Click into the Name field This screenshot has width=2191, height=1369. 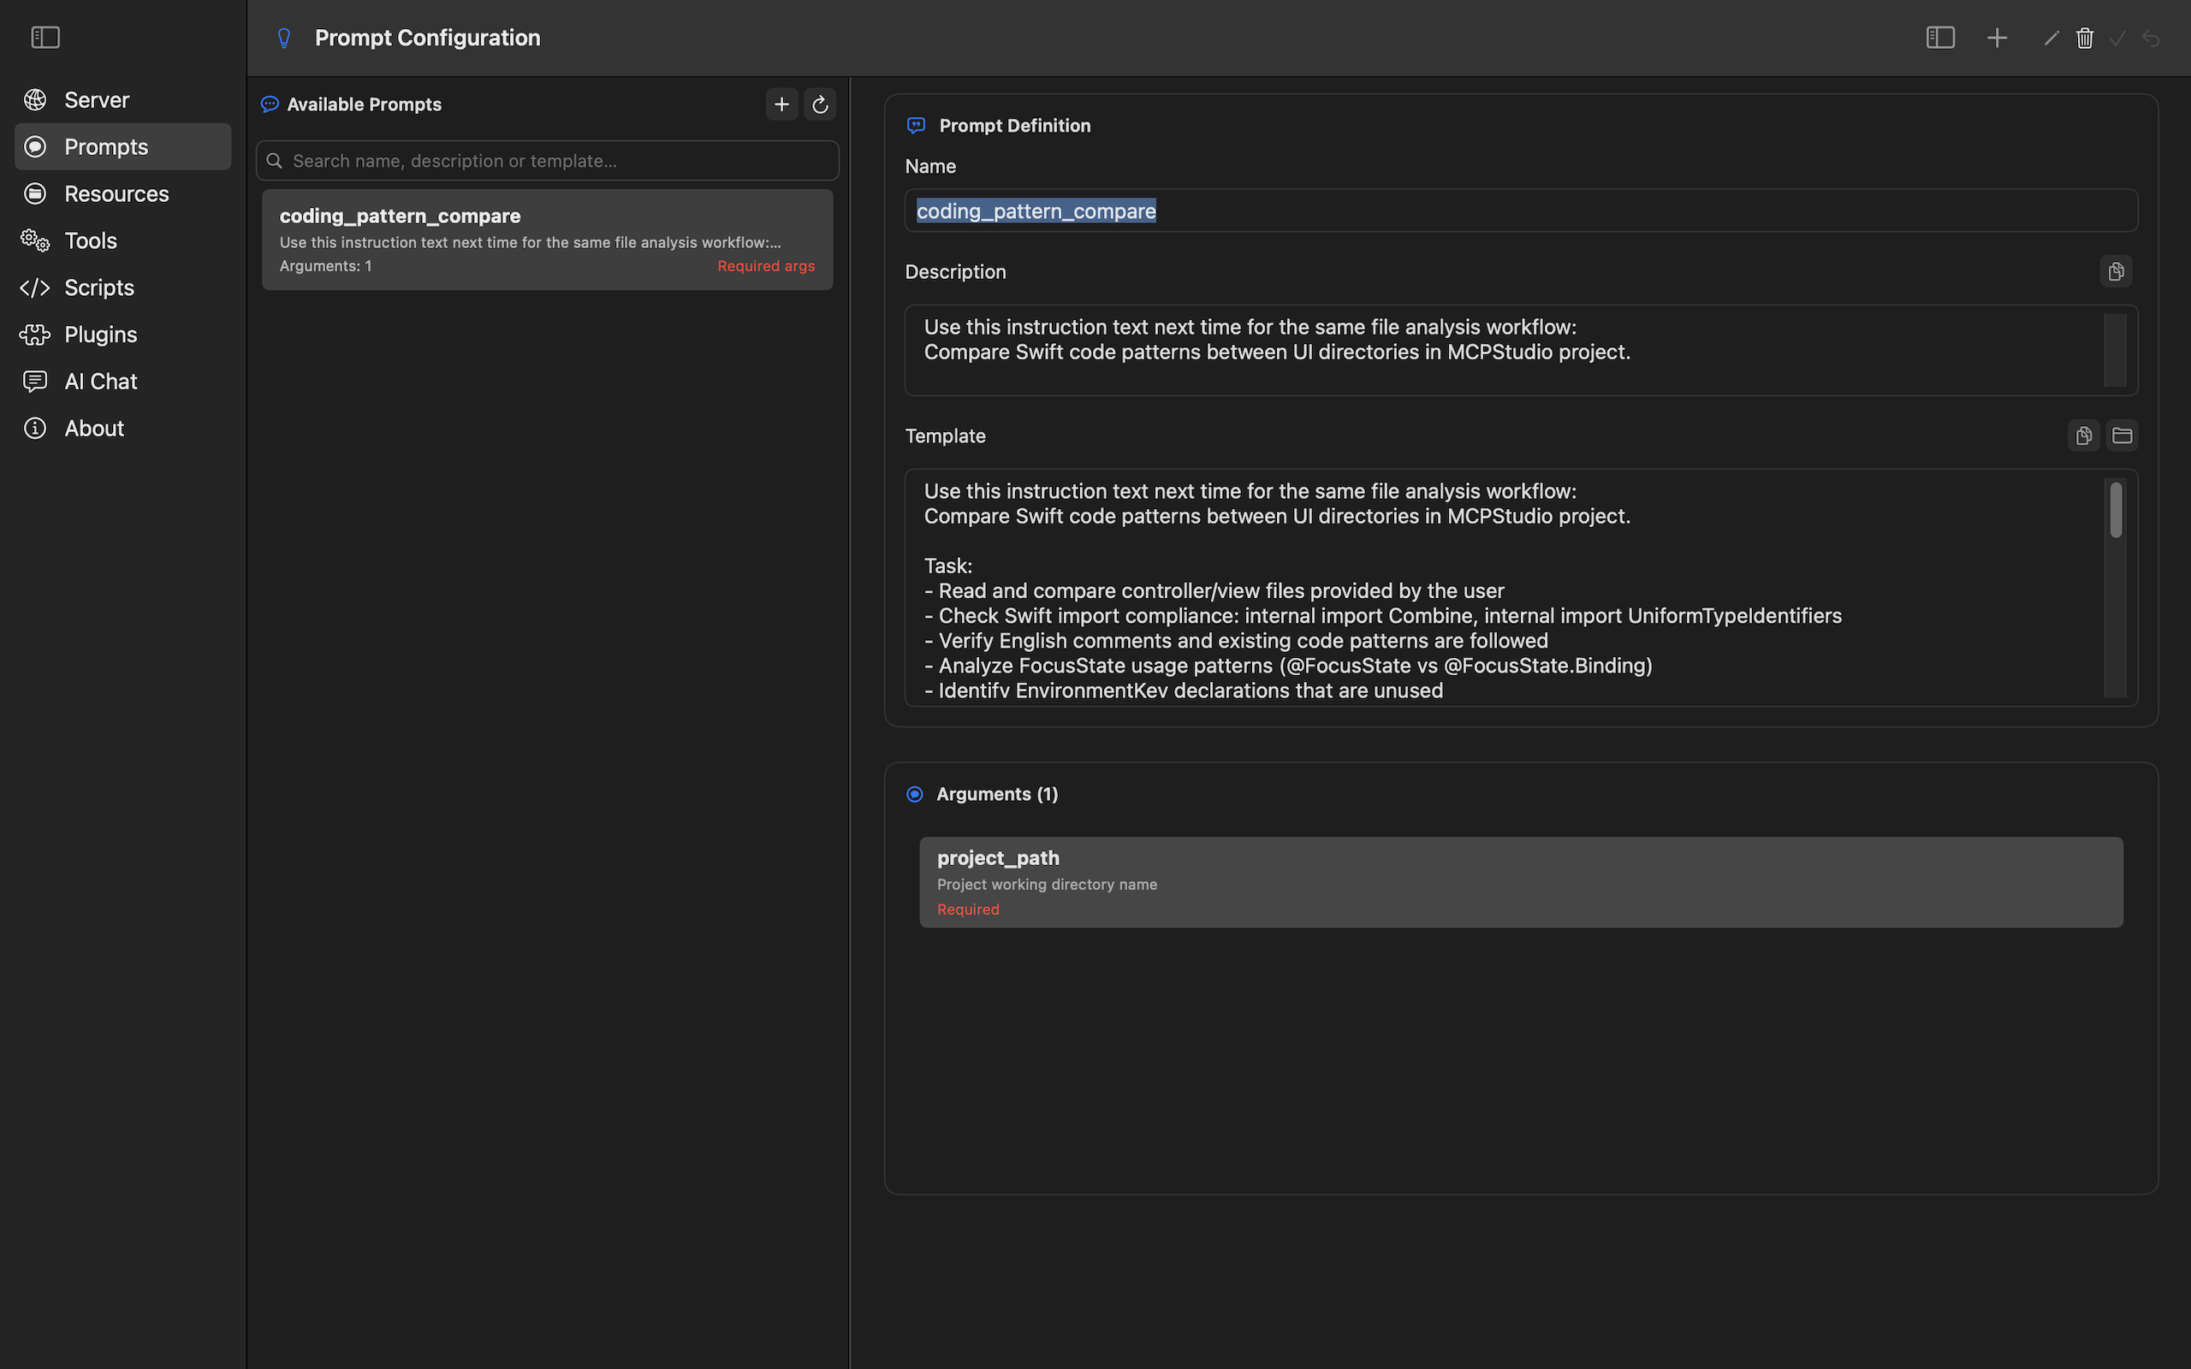(x=1521, y=211)
